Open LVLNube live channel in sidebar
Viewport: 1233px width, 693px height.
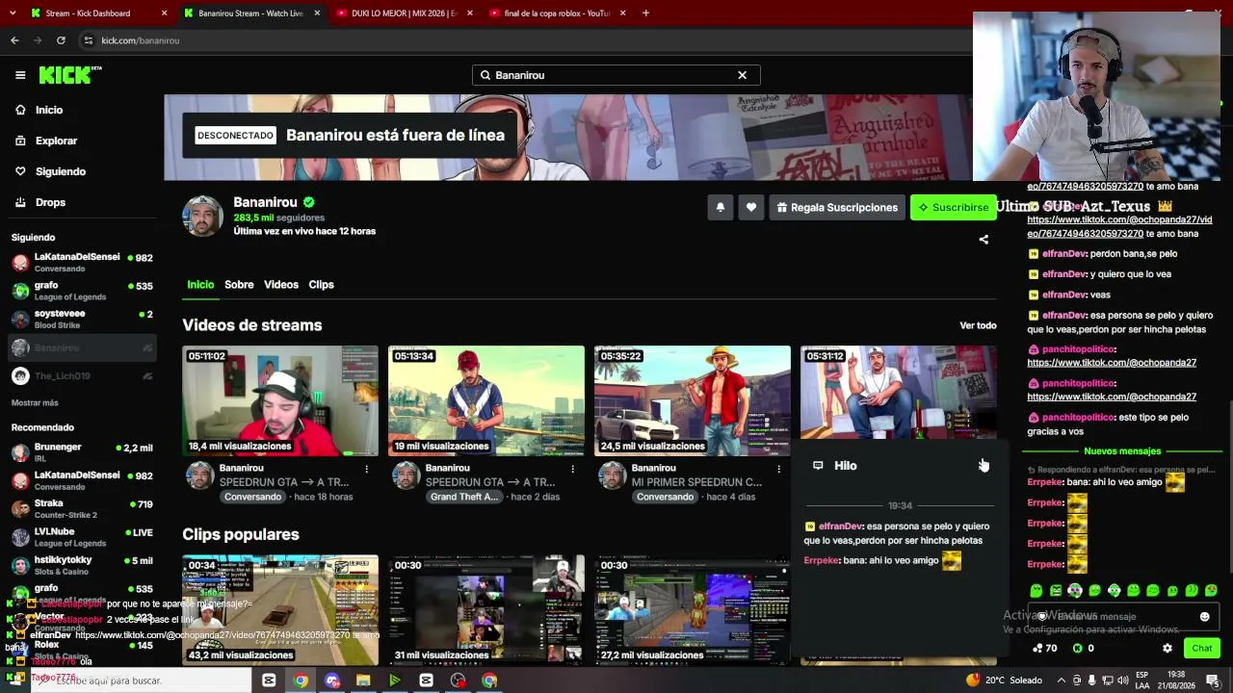pyautogui.click(x=82, y=537)
